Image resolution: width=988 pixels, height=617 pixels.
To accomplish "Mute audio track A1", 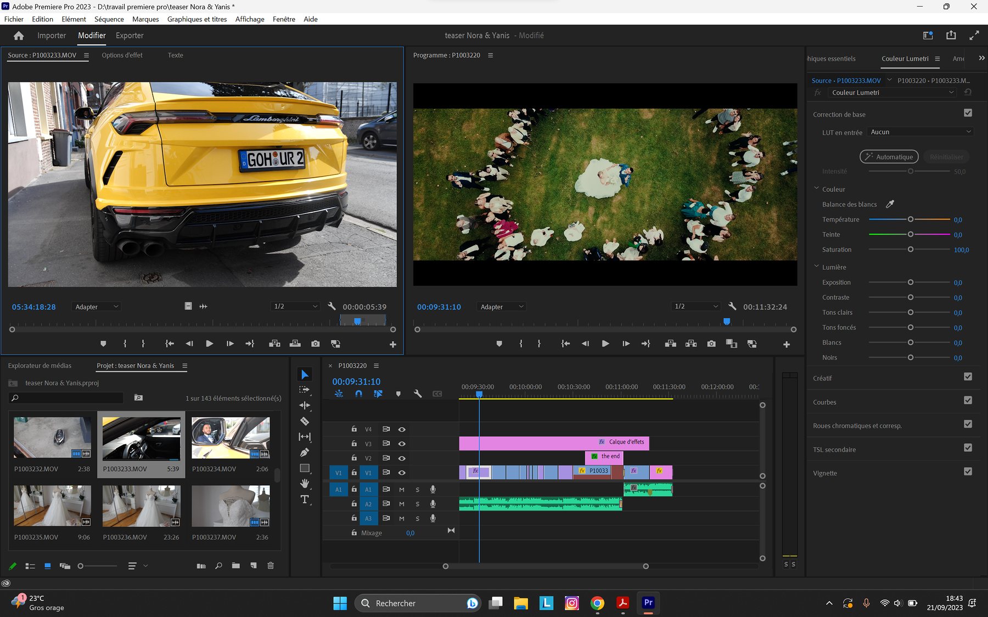I will click(x=402, y=490).
